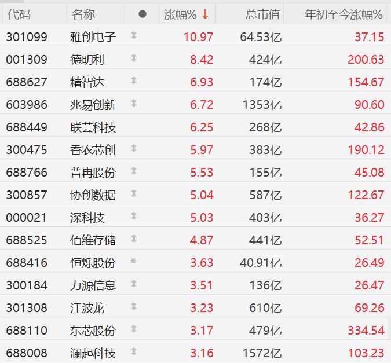Select stock code 000021
This screenshot has width=391, height=363.
tap(27, 218)
